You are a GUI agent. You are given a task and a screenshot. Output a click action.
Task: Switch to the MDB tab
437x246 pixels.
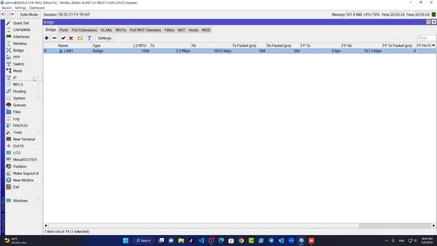206,30
